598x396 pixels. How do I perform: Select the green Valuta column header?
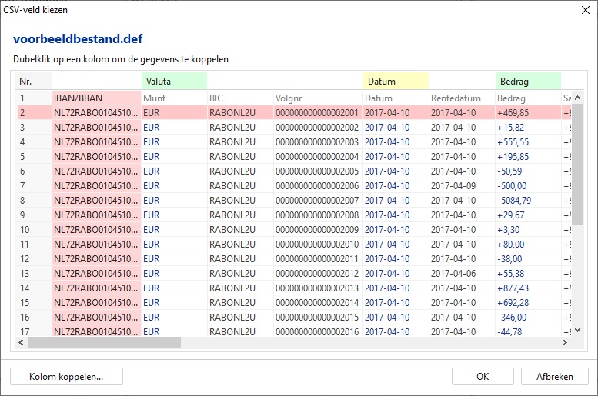tap(174, 81)
